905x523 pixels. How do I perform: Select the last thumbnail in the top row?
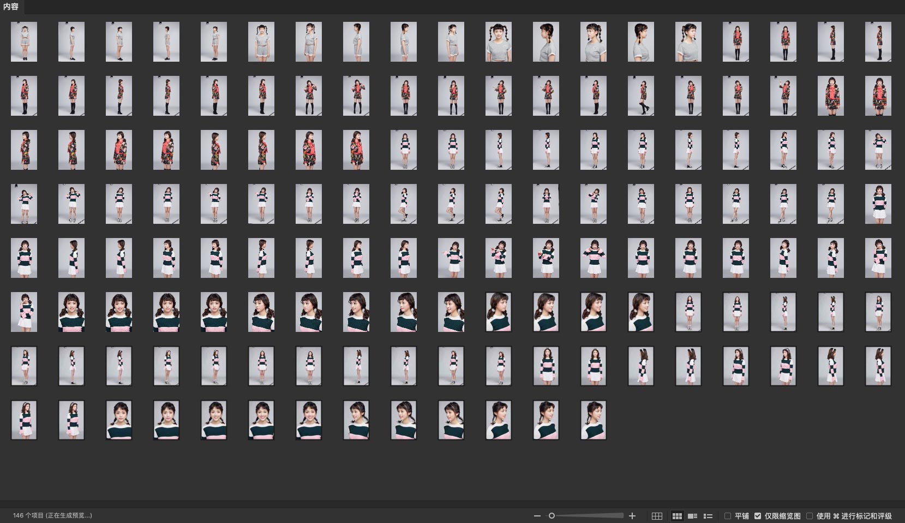[878, 41]
